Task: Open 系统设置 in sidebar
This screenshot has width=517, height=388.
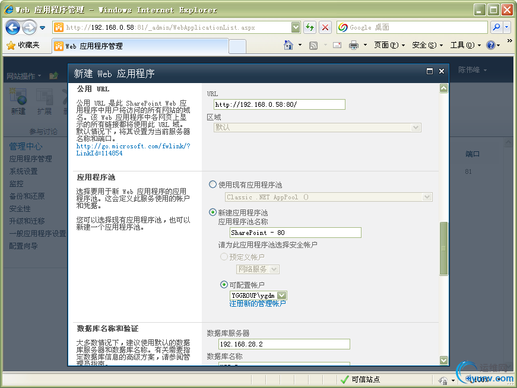Action: (23, 171)
